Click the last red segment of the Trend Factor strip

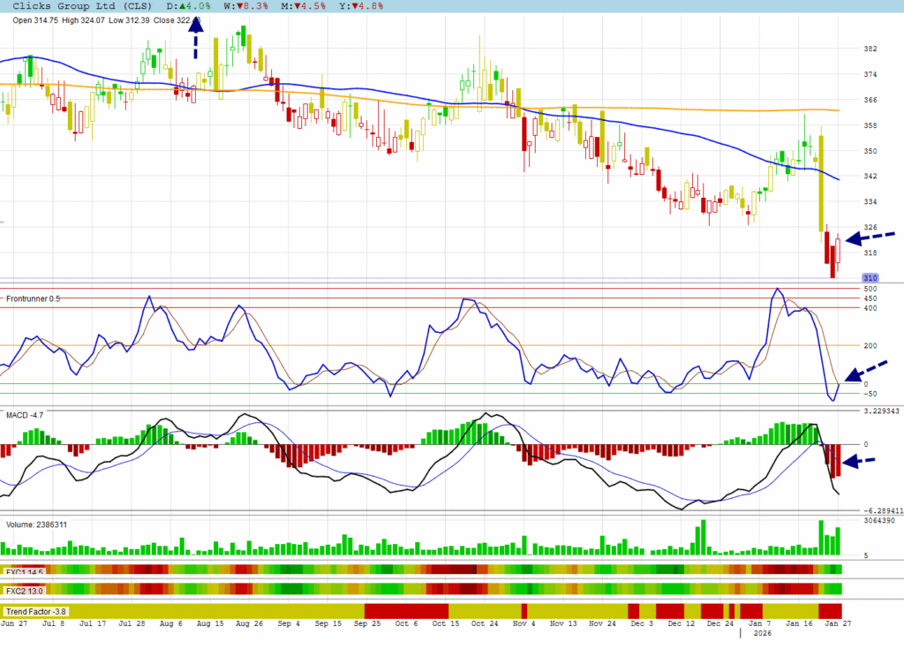pyautogui.click(x=830, y=611)
